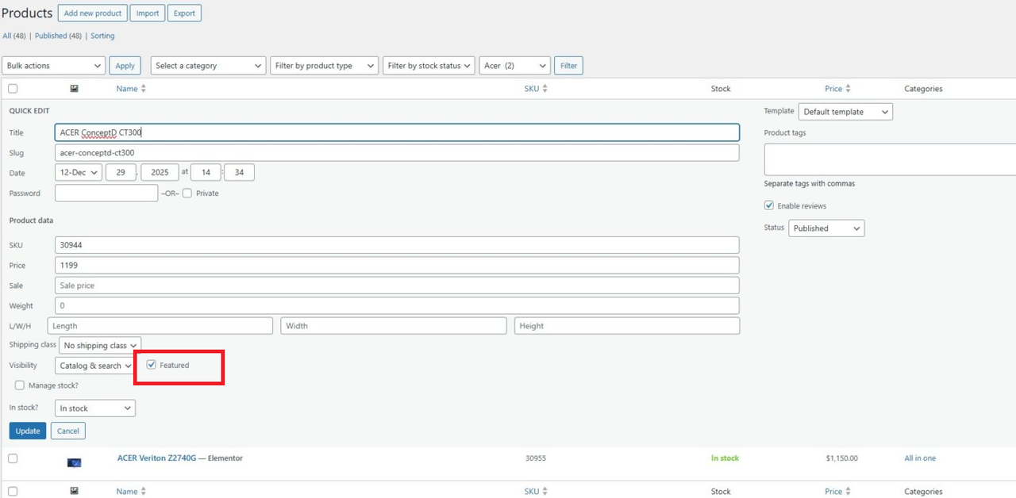
Task: Toggle the select-all checkbox in bottom header
Action: [13, 492]
